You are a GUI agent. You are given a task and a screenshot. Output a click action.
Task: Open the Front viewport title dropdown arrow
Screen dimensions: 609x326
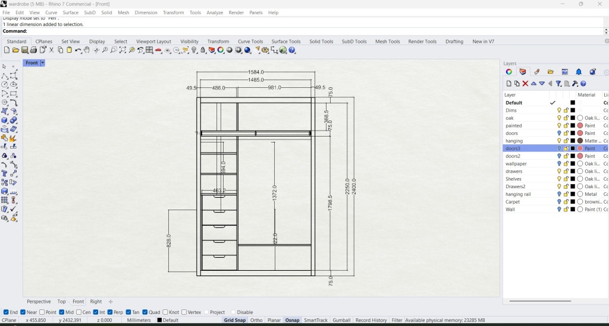pyautogui.click(x=43, y=63)
